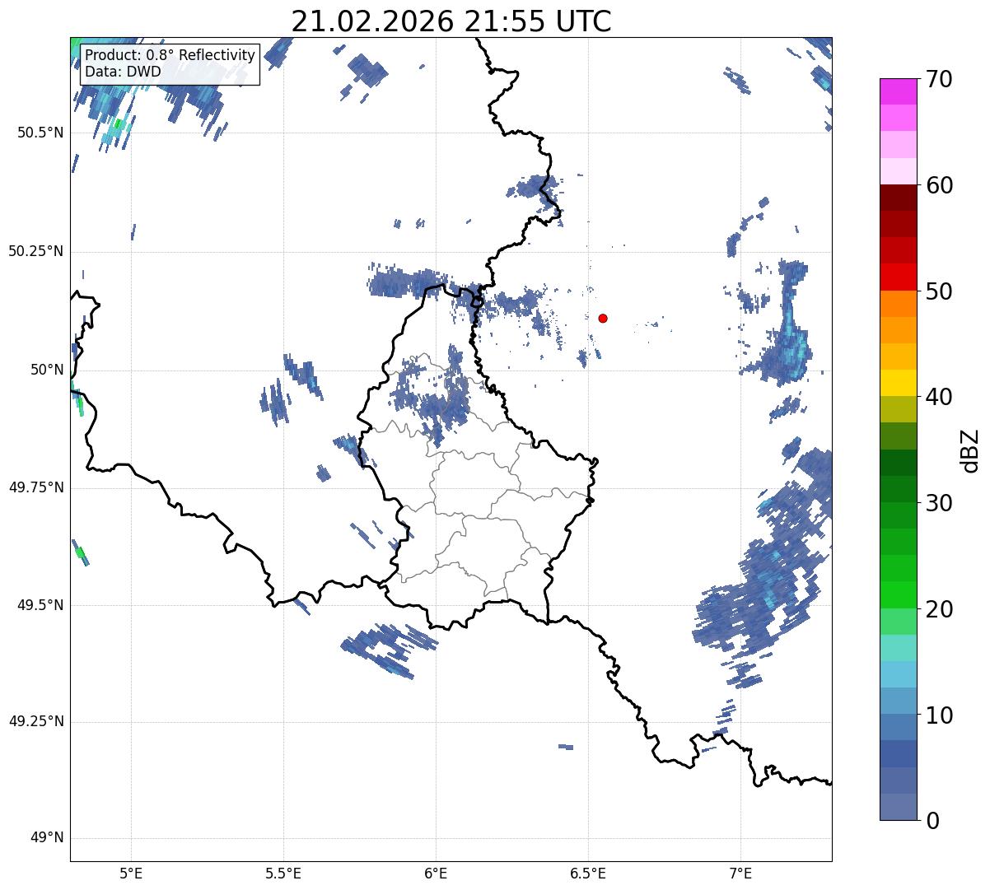The width and height of the screenshot is (990, 890).
Task: Click the 50.25°N latitude label
Action: pos(35,251)
